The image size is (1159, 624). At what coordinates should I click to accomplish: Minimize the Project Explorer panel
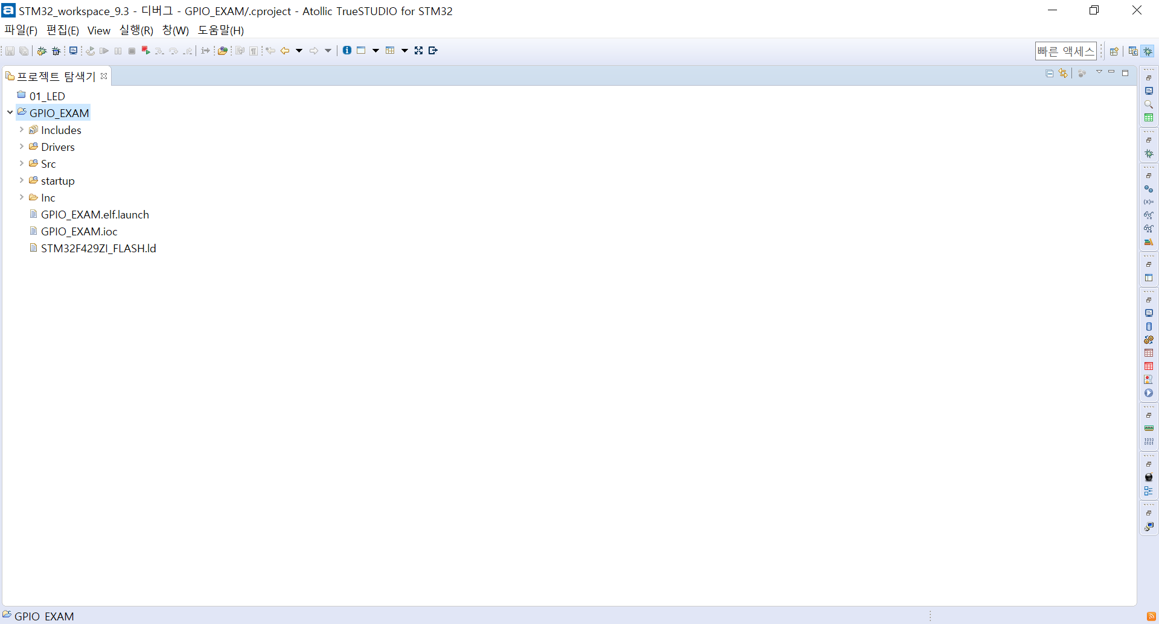(x=1111, y=72)
